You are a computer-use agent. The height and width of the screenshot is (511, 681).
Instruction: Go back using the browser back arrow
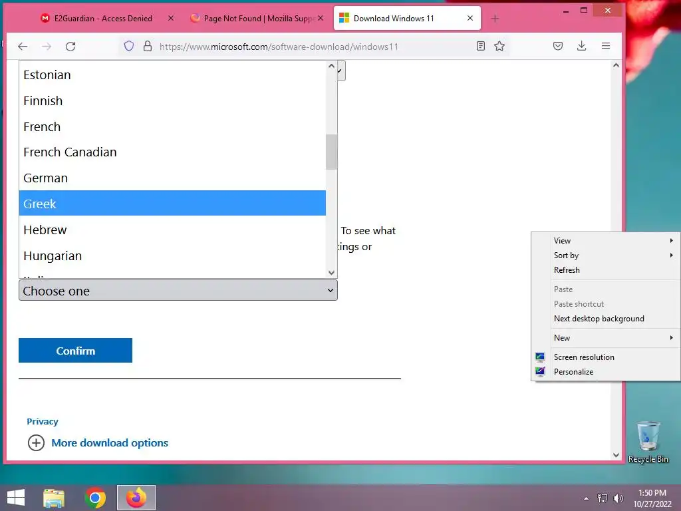point(23,47)
